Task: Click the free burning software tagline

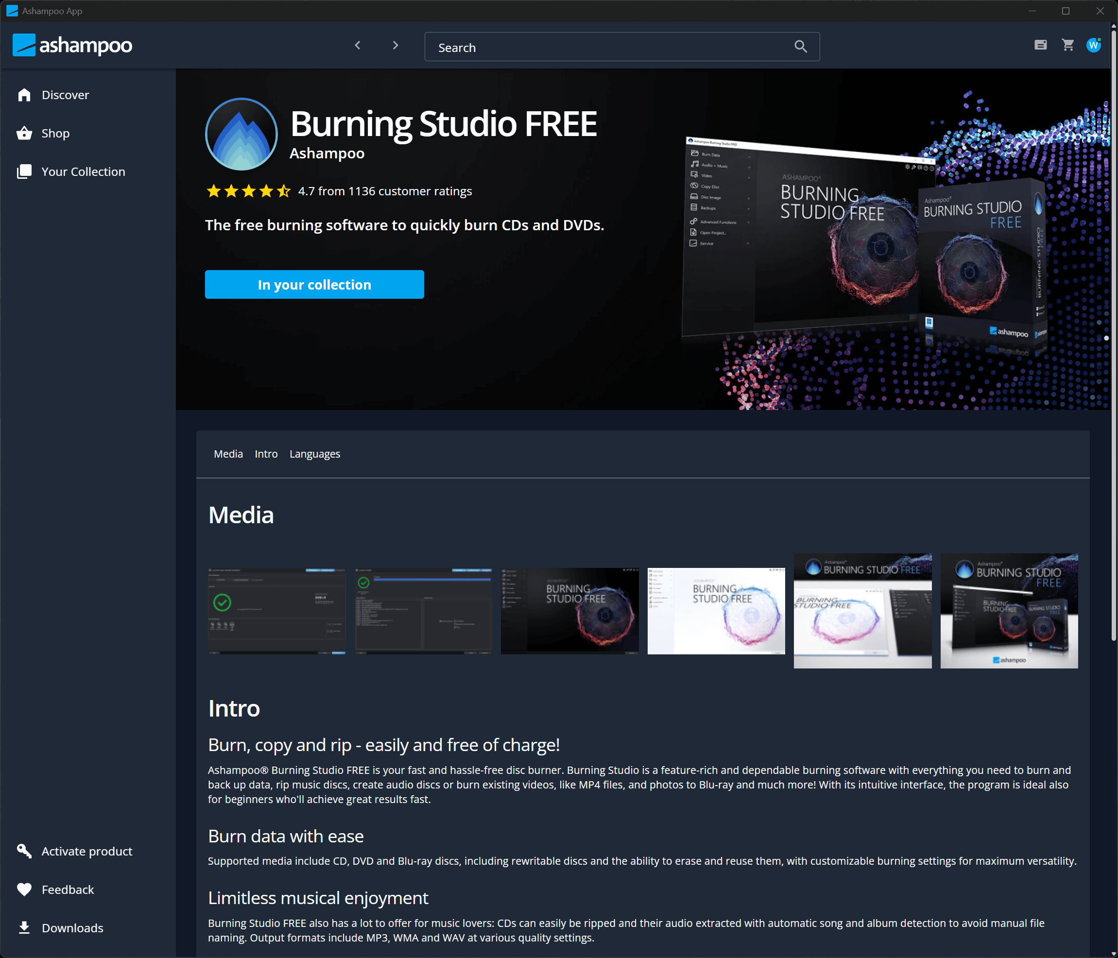Action: click(x=405, y=225)
